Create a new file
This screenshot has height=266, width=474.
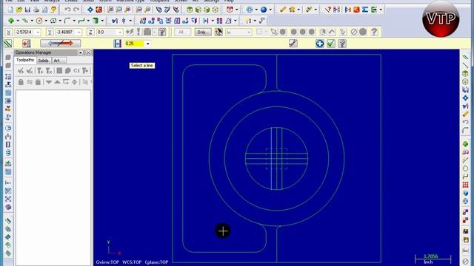click(x=10, y=10)
